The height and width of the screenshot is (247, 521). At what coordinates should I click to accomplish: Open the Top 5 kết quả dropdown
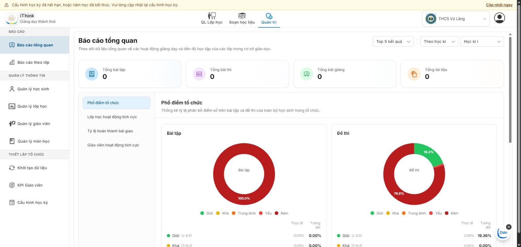[393, 41]
